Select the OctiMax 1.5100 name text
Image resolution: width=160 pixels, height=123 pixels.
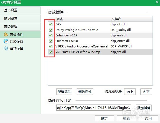(67, 41)
